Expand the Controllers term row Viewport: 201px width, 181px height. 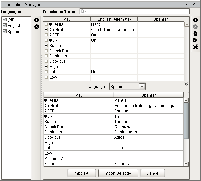point(46,56)
